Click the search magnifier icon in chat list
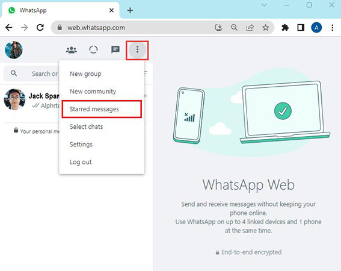The width and height of the screenshot is (341, 271). click(14, 73)
